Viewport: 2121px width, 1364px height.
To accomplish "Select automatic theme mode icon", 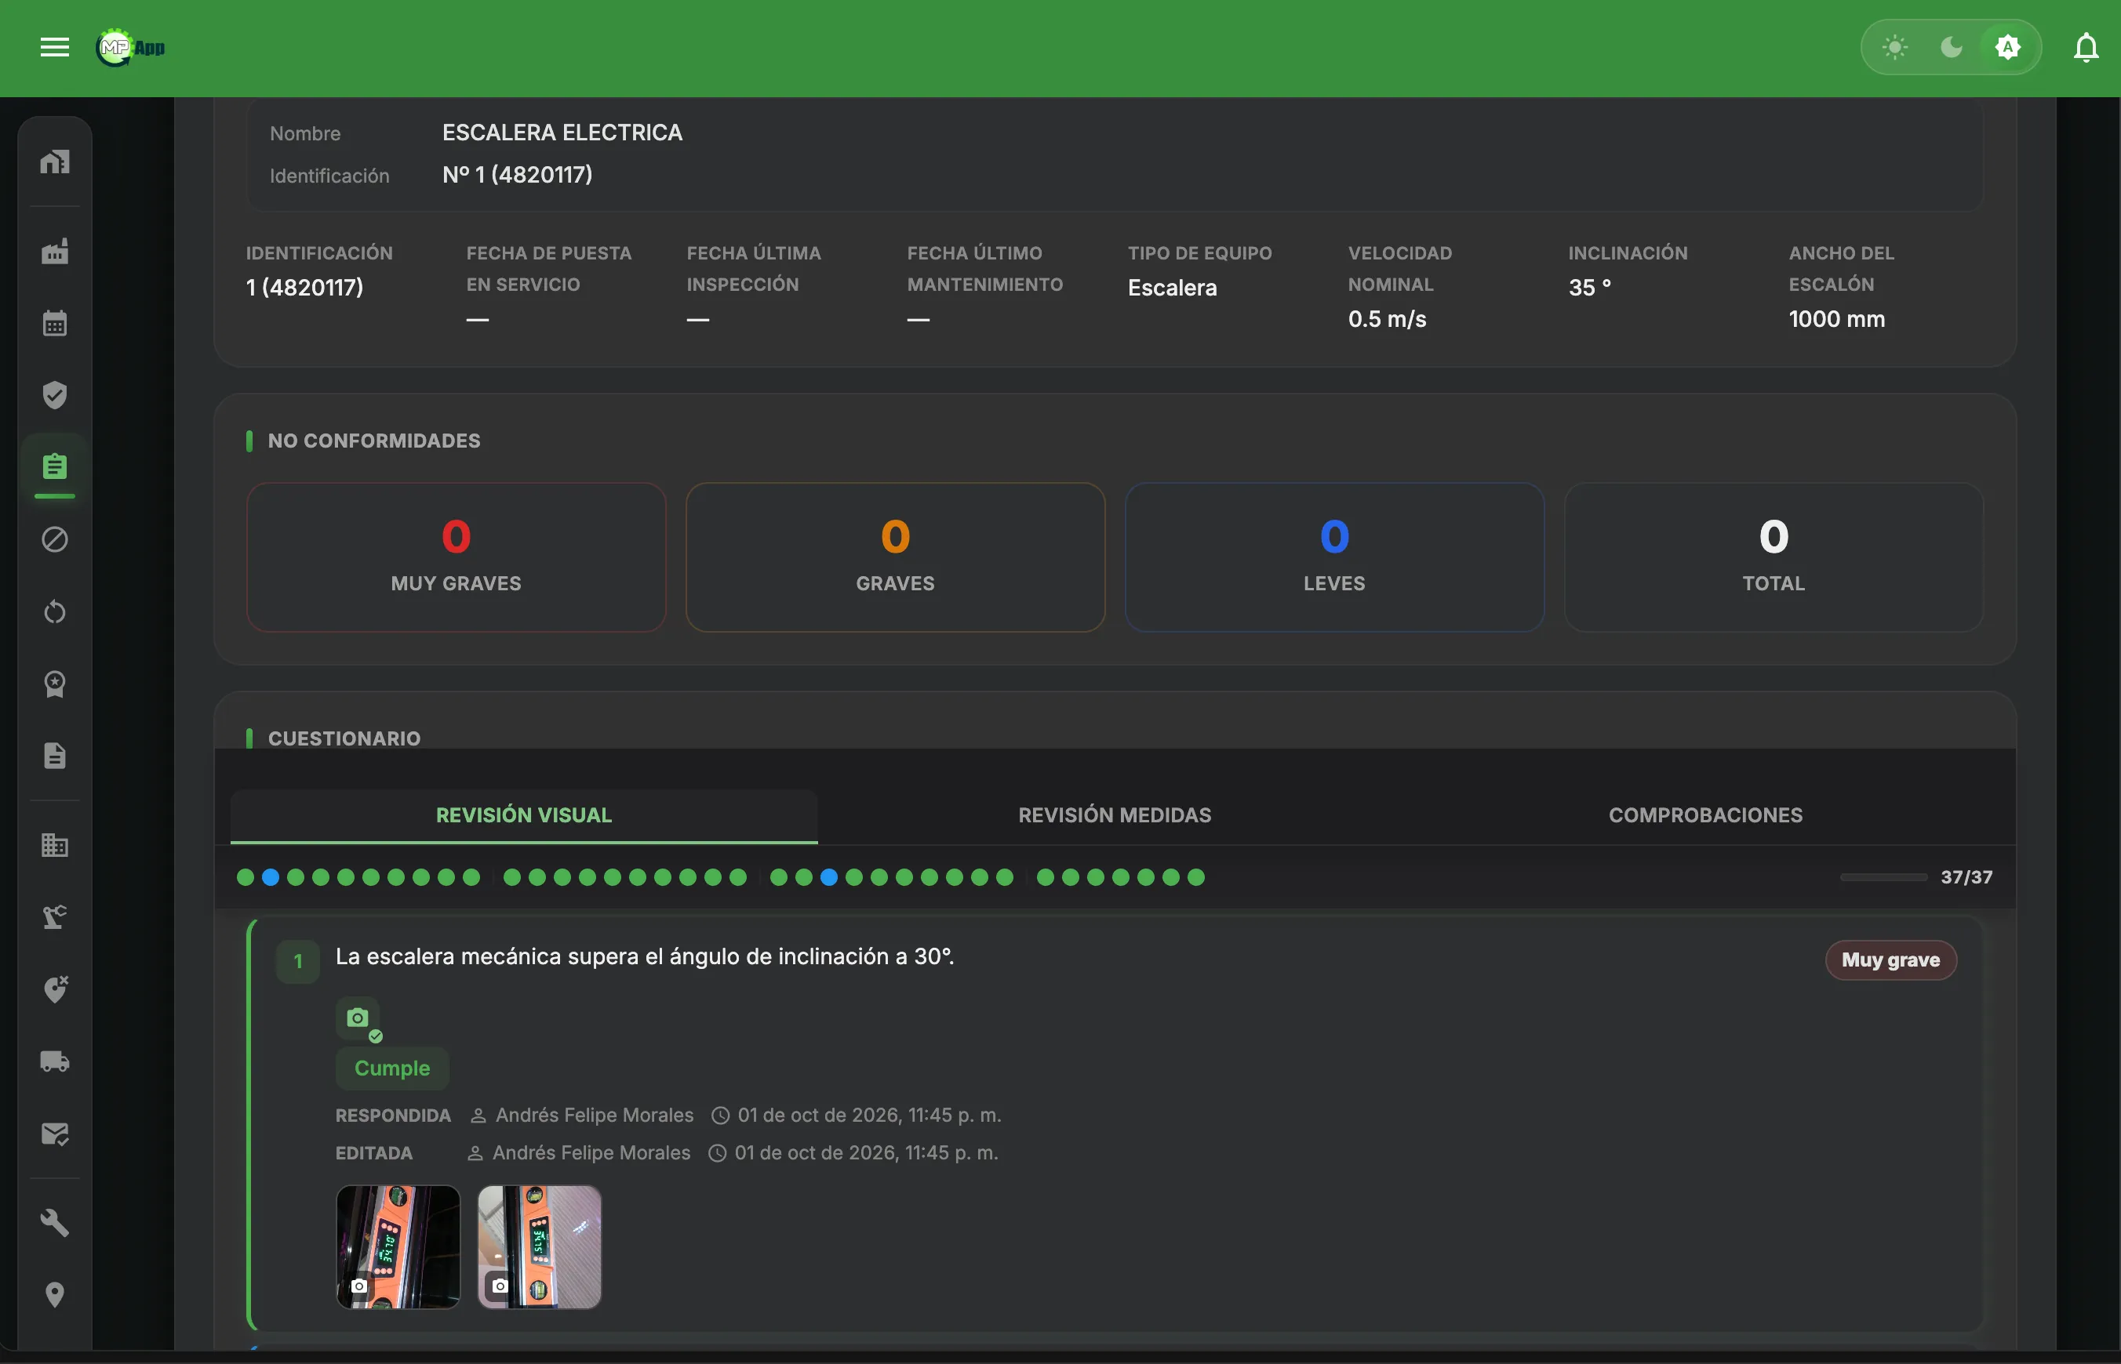I will (x=2007, y=47).
